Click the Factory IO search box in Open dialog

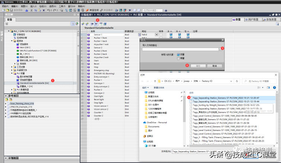tap(259, 81)
